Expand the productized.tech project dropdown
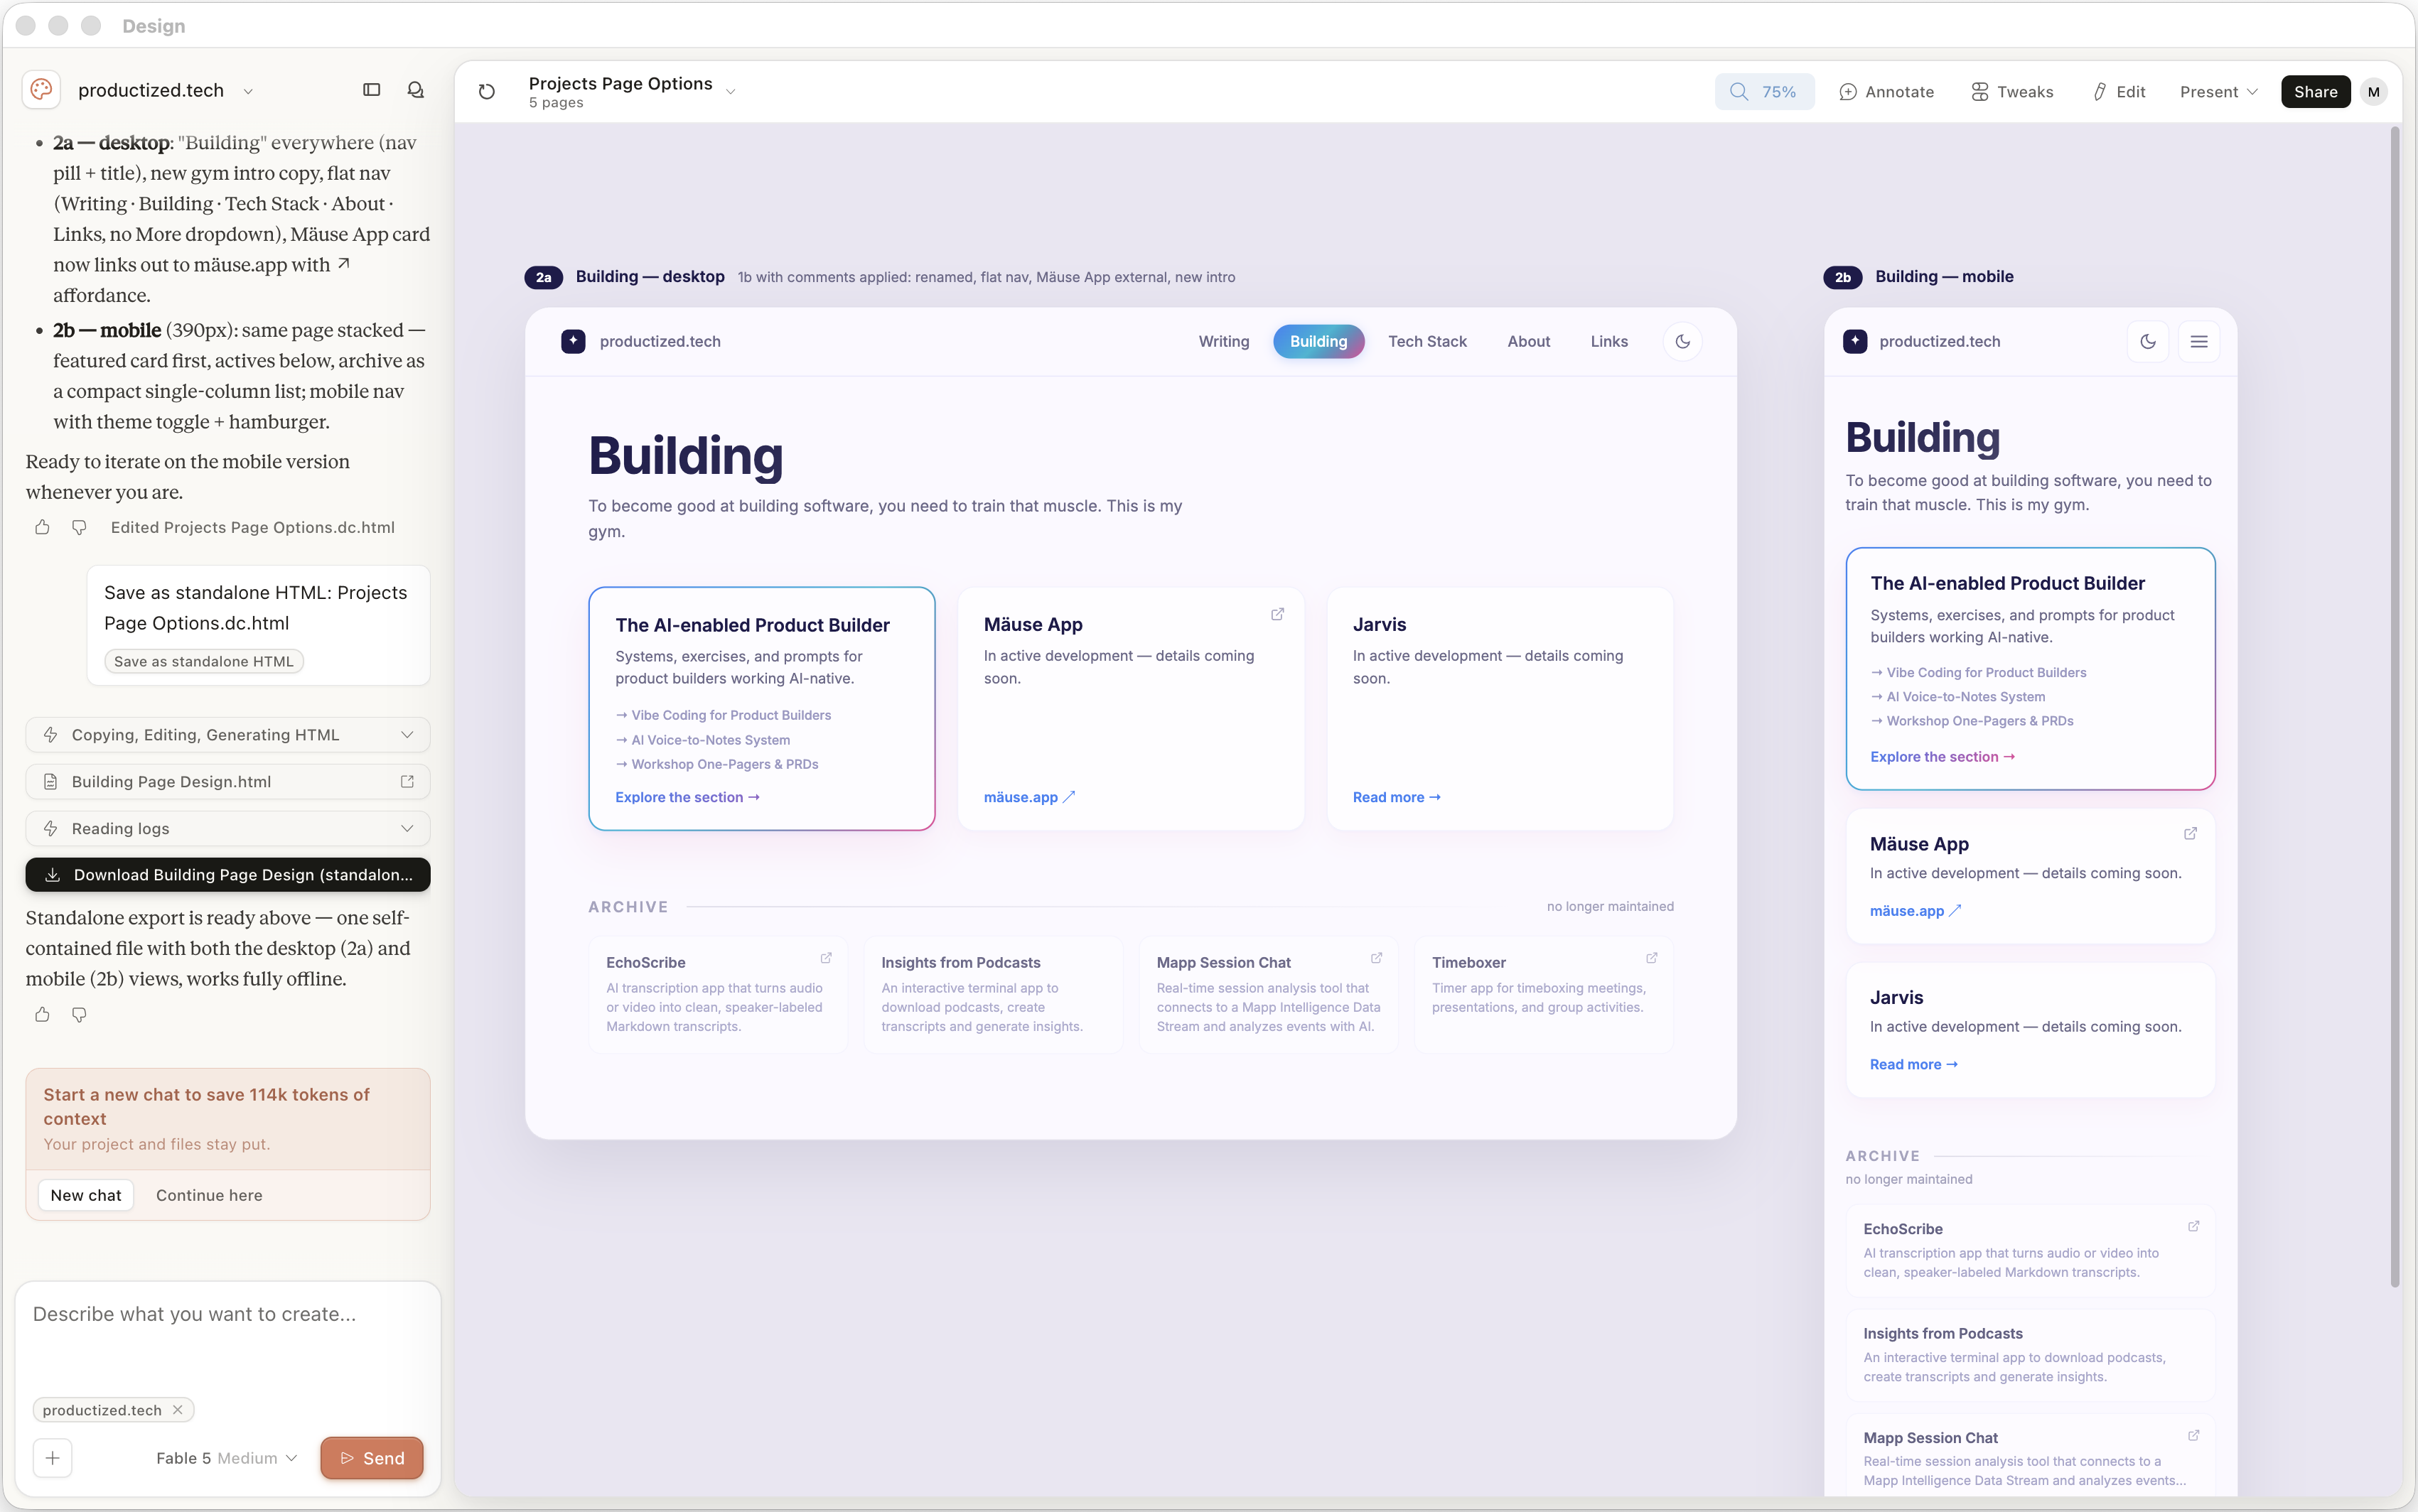Screen dimensions: 2418x1512 click(248, 91)
